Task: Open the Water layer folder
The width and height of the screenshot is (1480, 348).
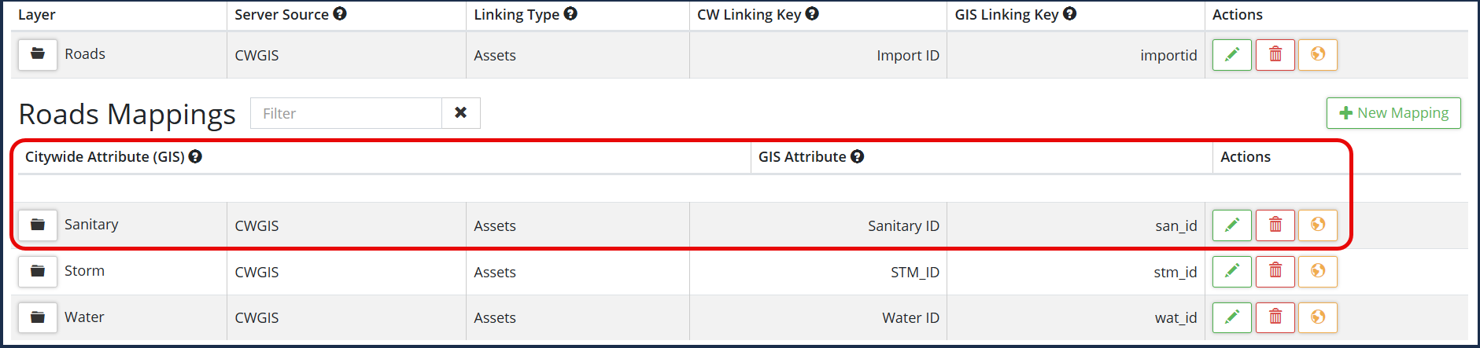Action: point(38,317)
